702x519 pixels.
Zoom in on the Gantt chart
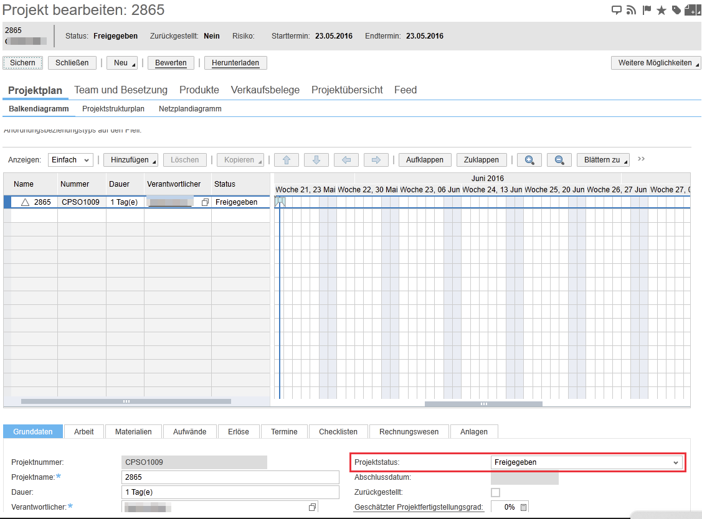click(x=529, y=160)
